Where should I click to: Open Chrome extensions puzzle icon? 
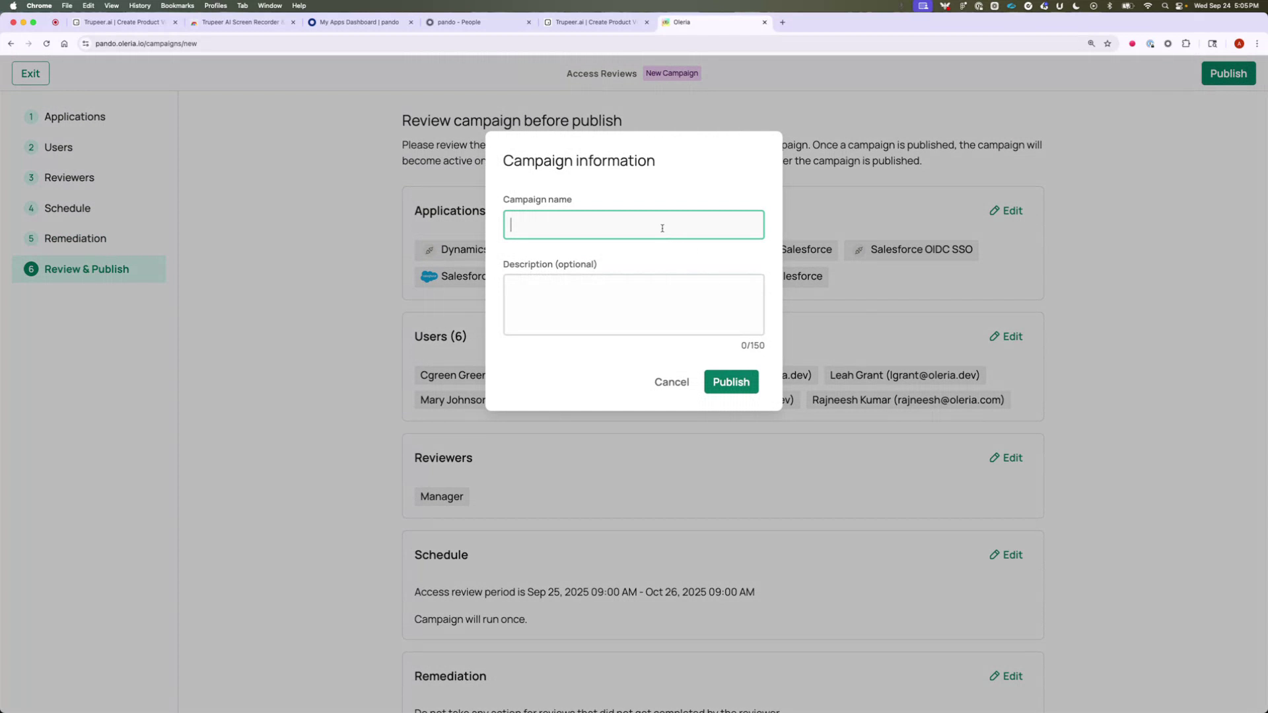[x=1187, y=44]
